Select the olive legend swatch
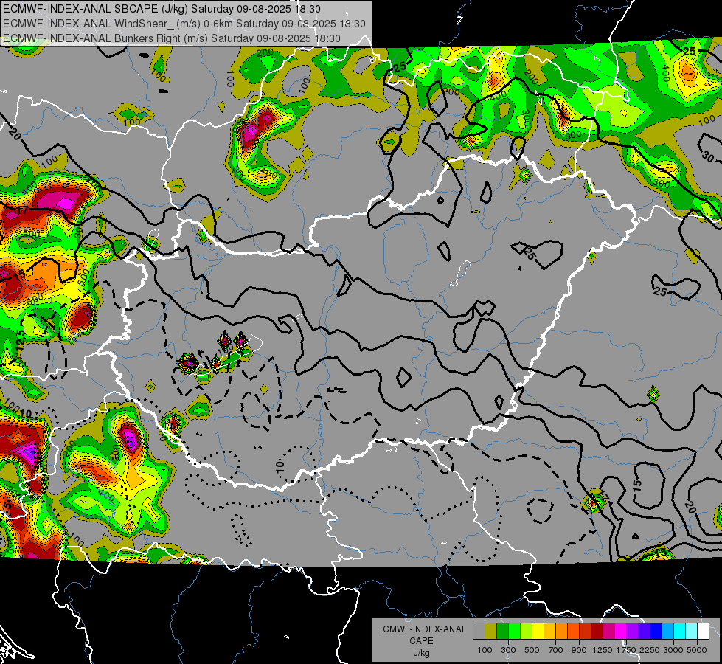This screenshot has width=722, height=664. (x=491, y=632)
